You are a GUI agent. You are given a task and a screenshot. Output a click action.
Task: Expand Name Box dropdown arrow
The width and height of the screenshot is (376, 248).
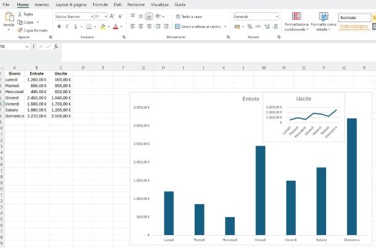[x=27, y=46]
